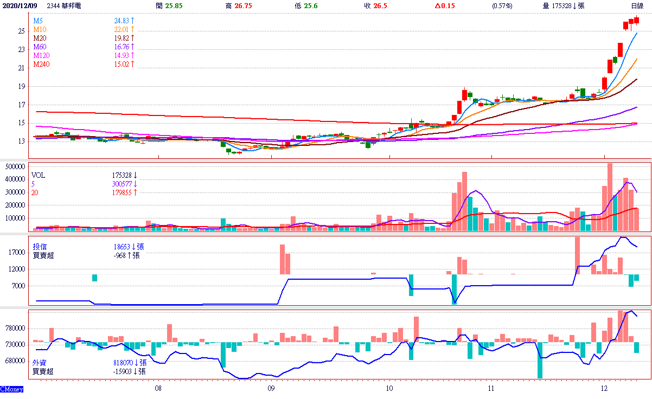
Task: Click the 投信 indicator label
Action: (40, 247)
